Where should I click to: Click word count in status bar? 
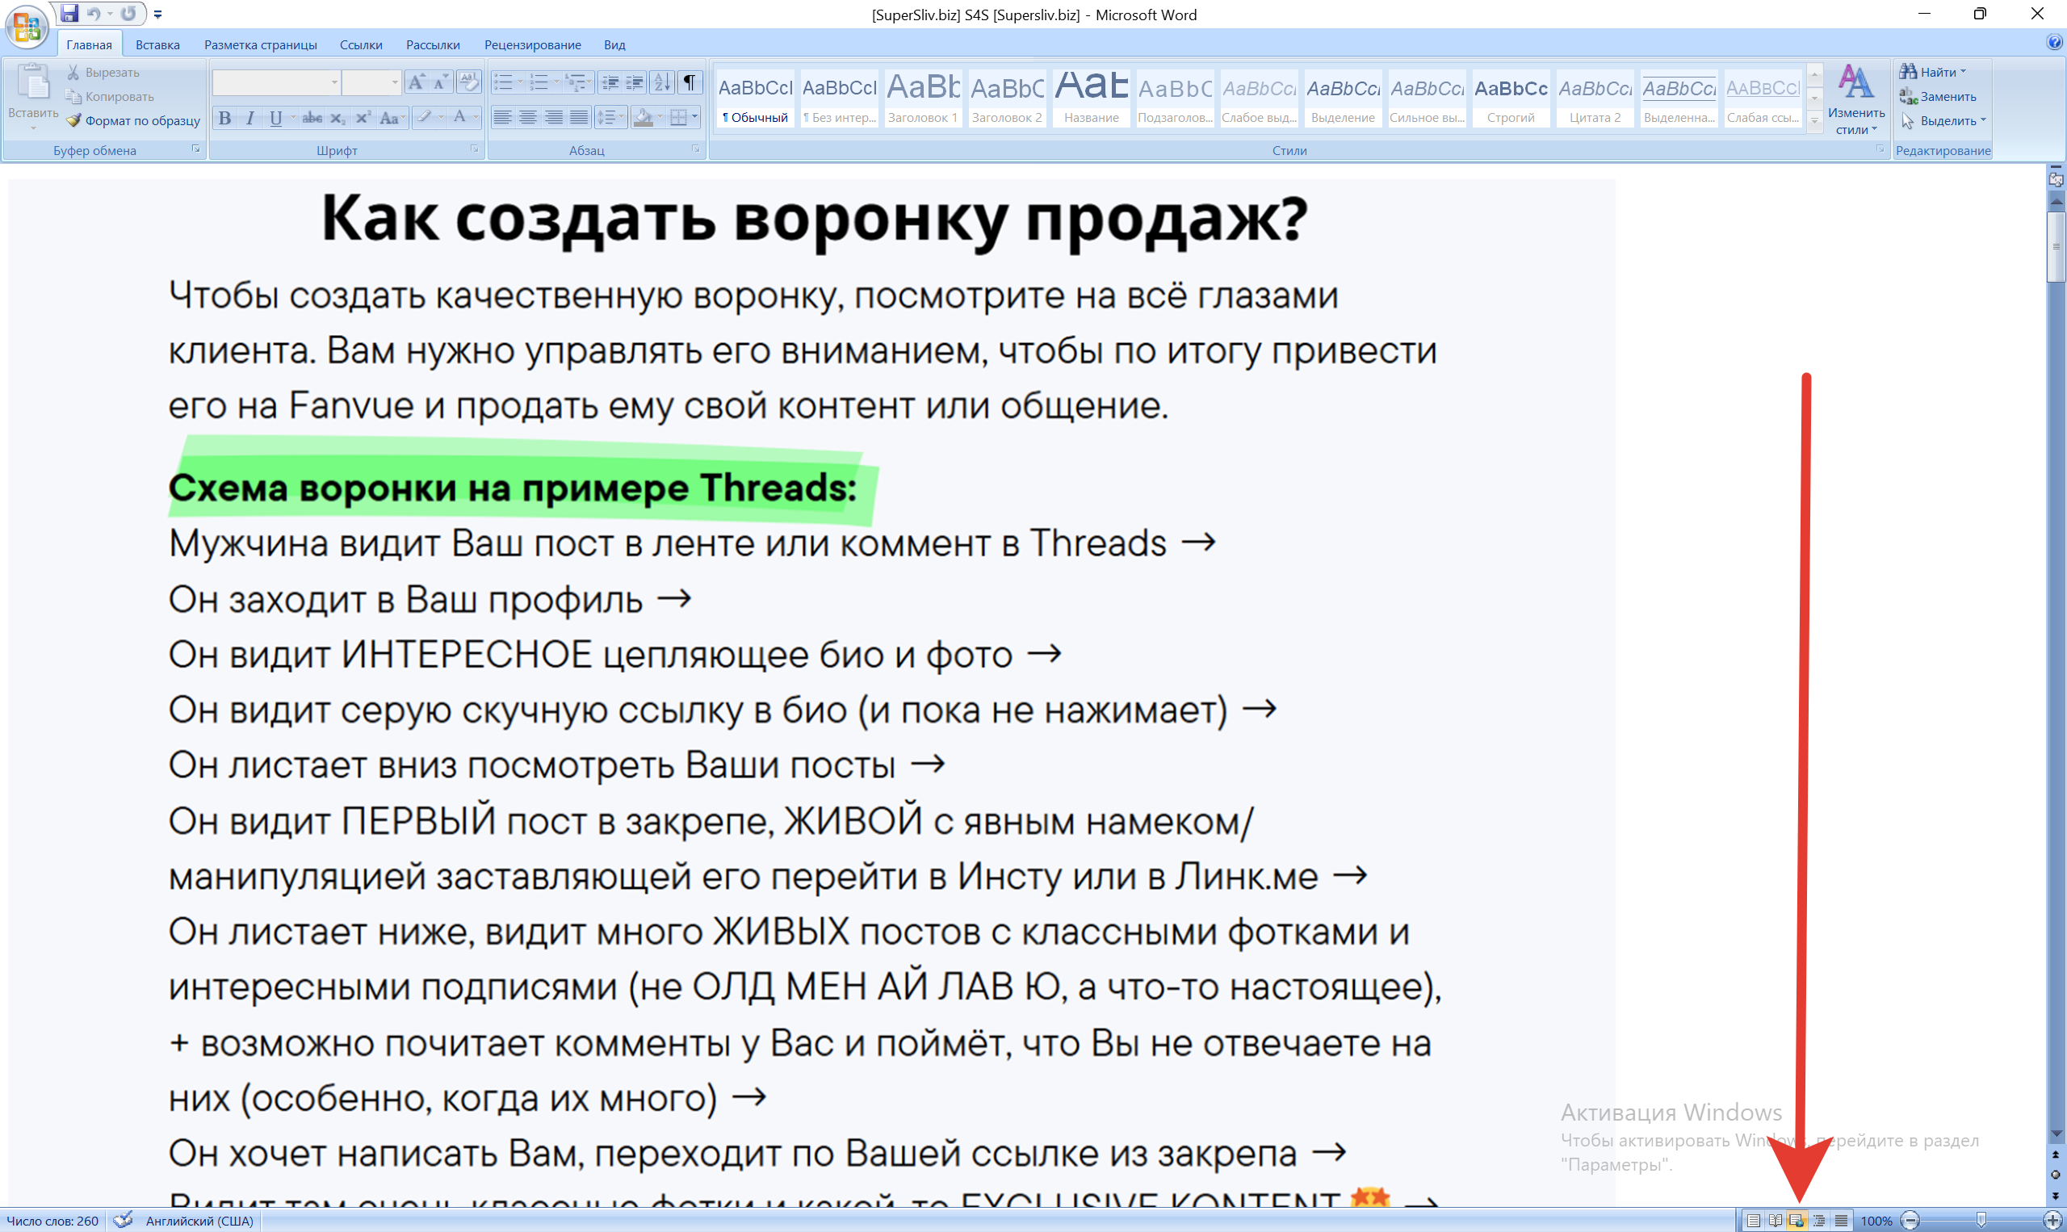[x=52, y=1221]
